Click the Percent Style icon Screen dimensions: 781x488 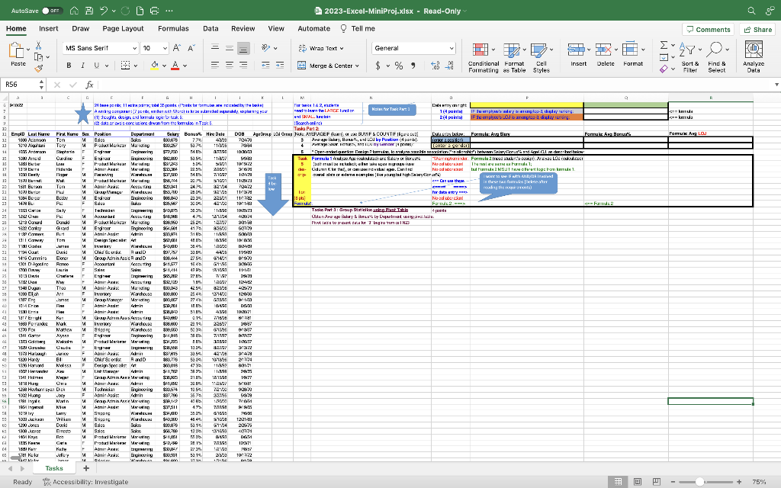pyautogui.click(x=399, y=66)
